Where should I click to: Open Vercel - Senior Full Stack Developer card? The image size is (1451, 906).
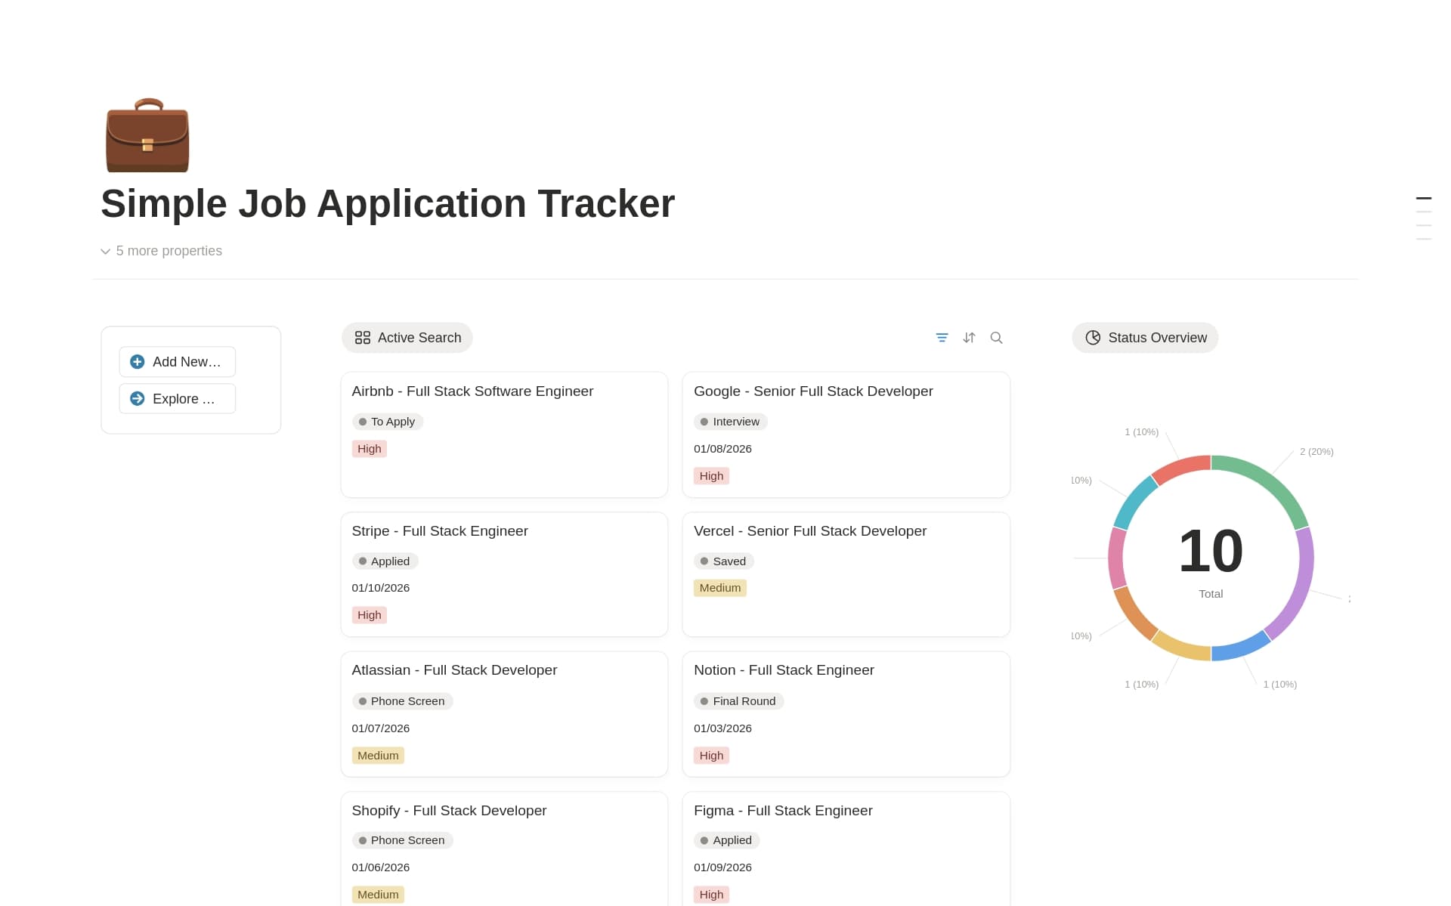click(x=846, y=574)
